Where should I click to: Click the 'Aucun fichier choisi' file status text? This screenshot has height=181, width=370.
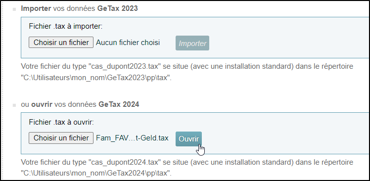(128, 43)
